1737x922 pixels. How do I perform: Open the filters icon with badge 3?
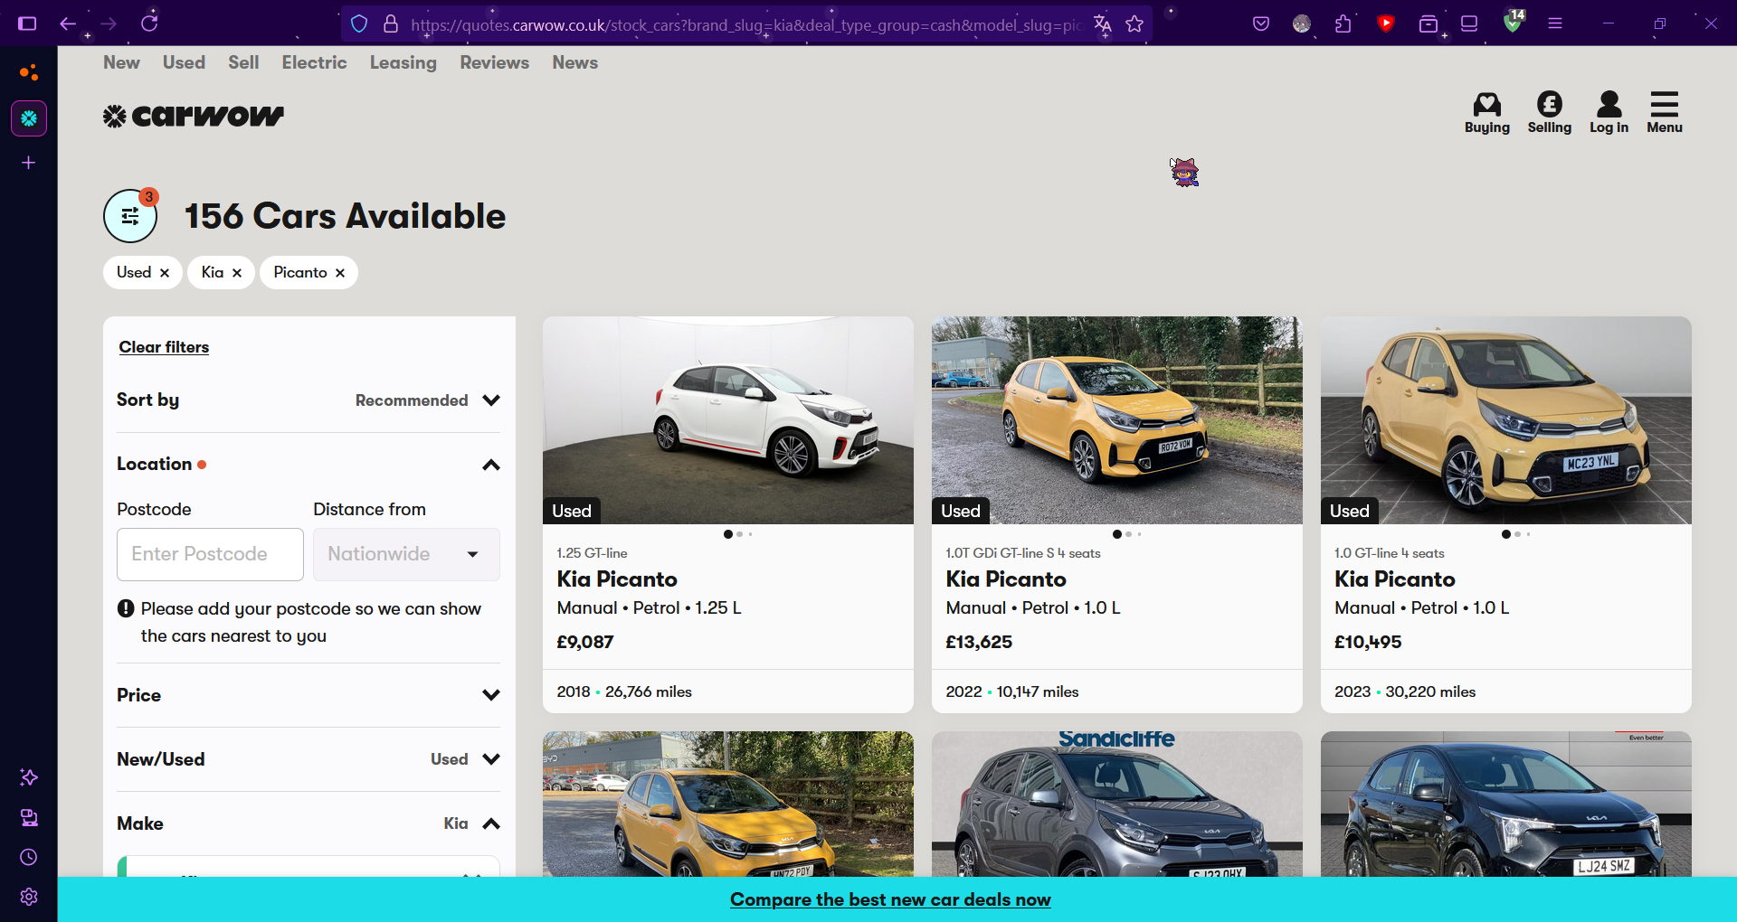[130, 216]
